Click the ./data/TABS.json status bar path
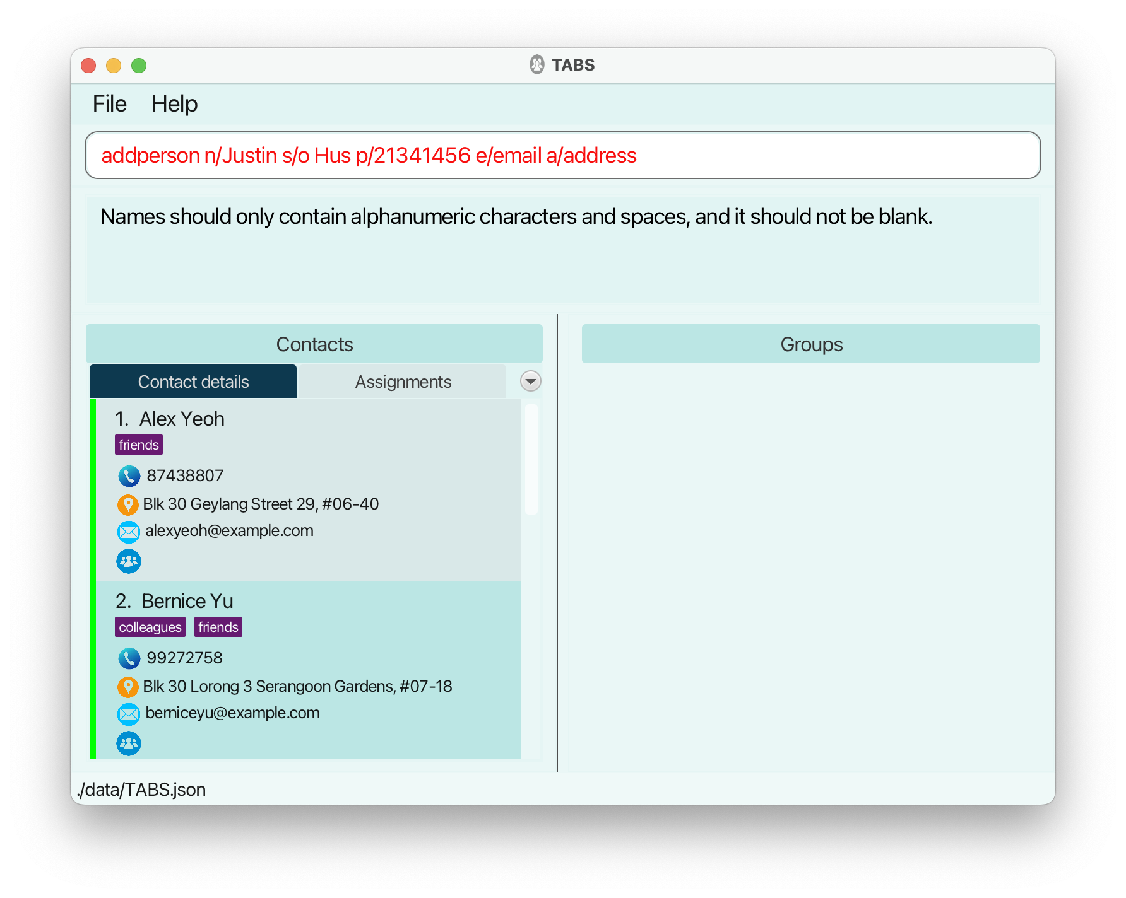Image resolution: width=1126 pixels, height=898 pixels. (141, 790)
